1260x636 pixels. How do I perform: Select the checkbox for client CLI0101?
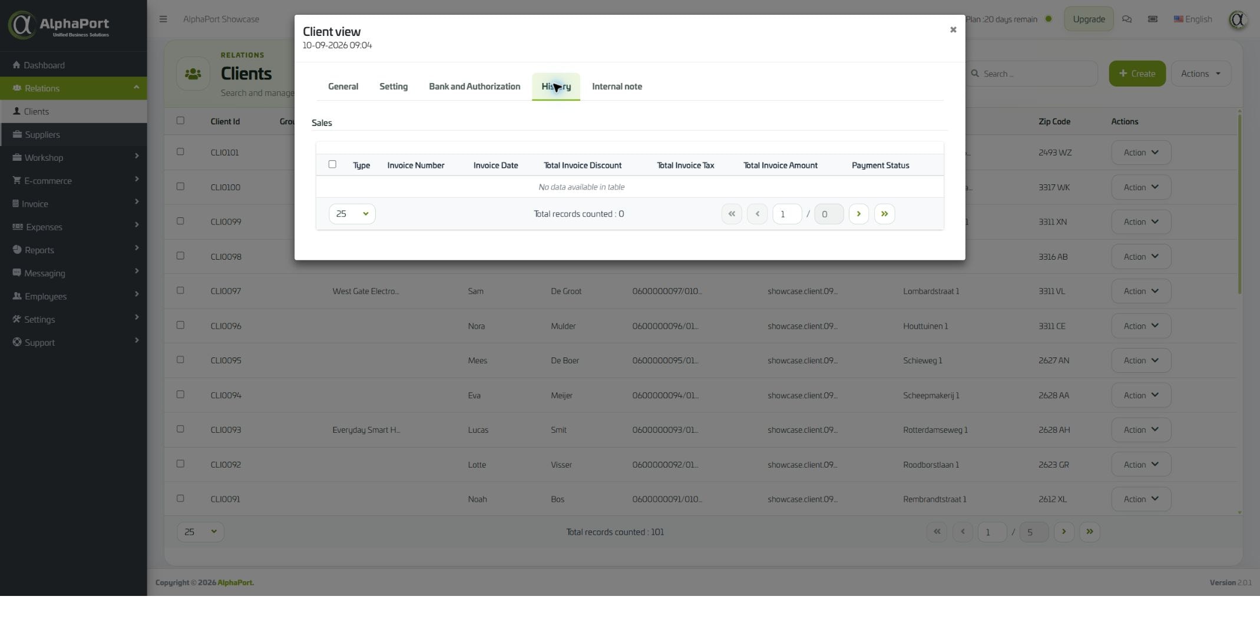(180, 151)
